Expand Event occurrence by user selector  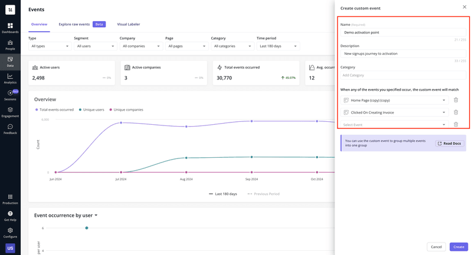click(65, 216)
